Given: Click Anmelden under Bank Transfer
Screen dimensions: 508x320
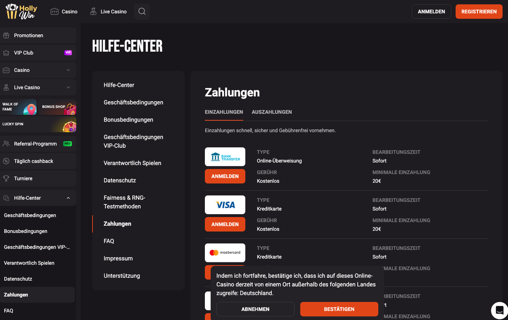Looking at the screenshot, I should [x=225, y=176].
